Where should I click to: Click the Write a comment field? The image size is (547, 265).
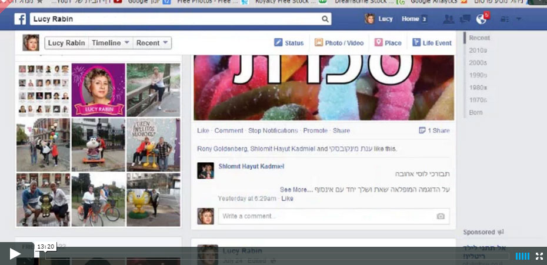pos(326,216)
